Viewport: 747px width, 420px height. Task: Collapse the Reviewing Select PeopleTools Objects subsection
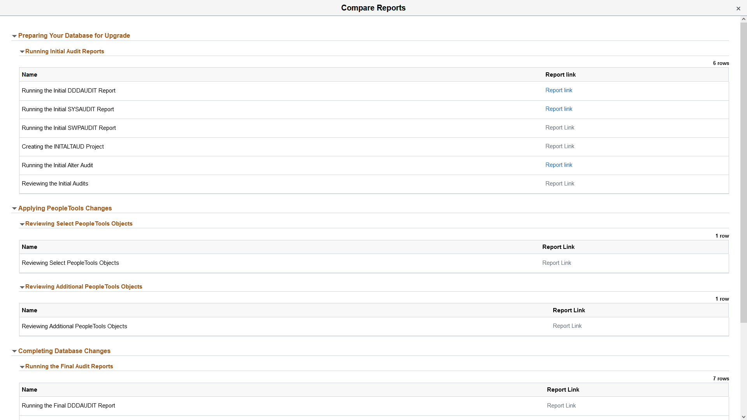coord(22,224)
